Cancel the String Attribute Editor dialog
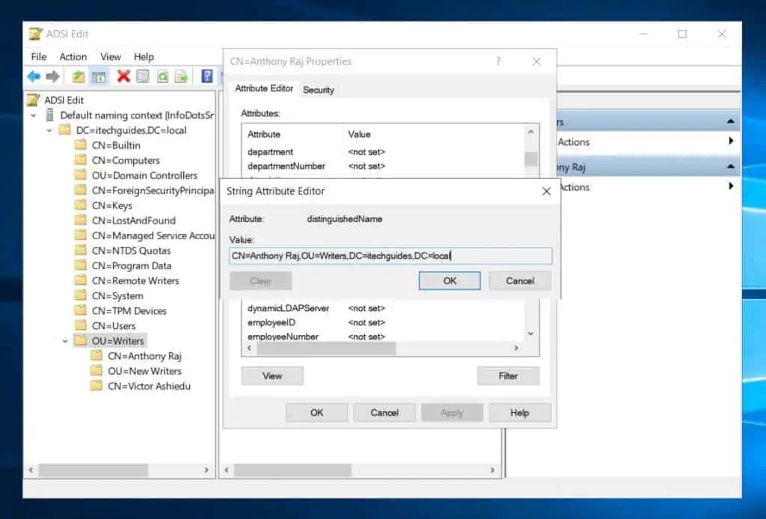The image size is (766, 519). [520, 280]
